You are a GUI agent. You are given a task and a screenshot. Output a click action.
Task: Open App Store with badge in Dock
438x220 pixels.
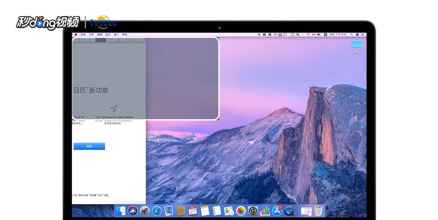(277, 211)
